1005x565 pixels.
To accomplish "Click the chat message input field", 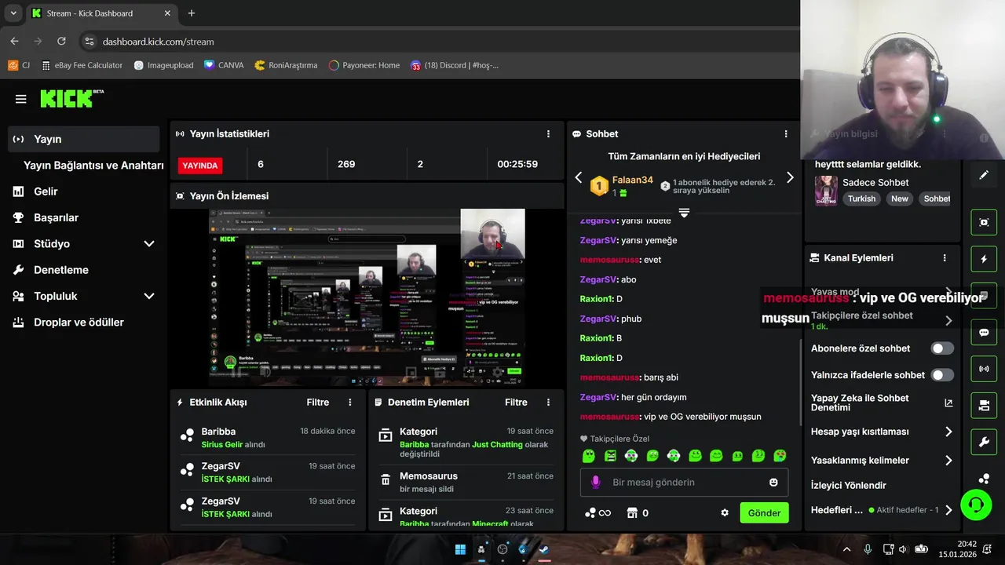I will [x=683, y=482].
